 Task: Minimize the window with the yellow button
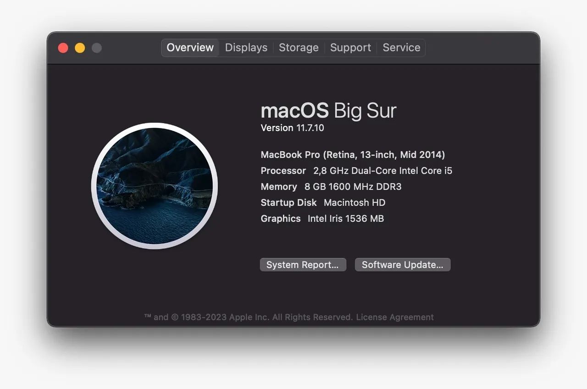click(x=80, y=47)
